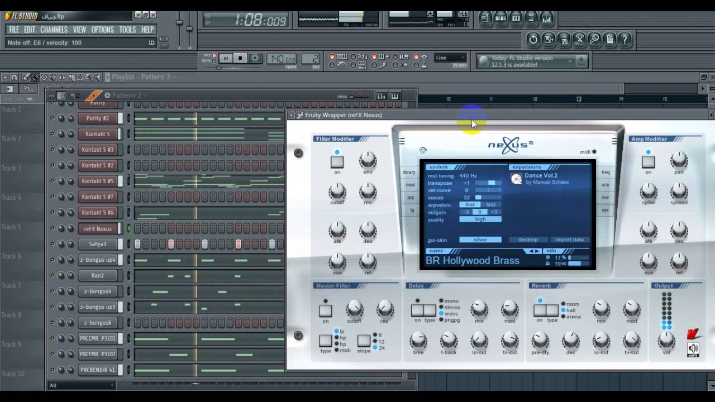Adjust the transpose slider in Nexus system

pos(488,183)
